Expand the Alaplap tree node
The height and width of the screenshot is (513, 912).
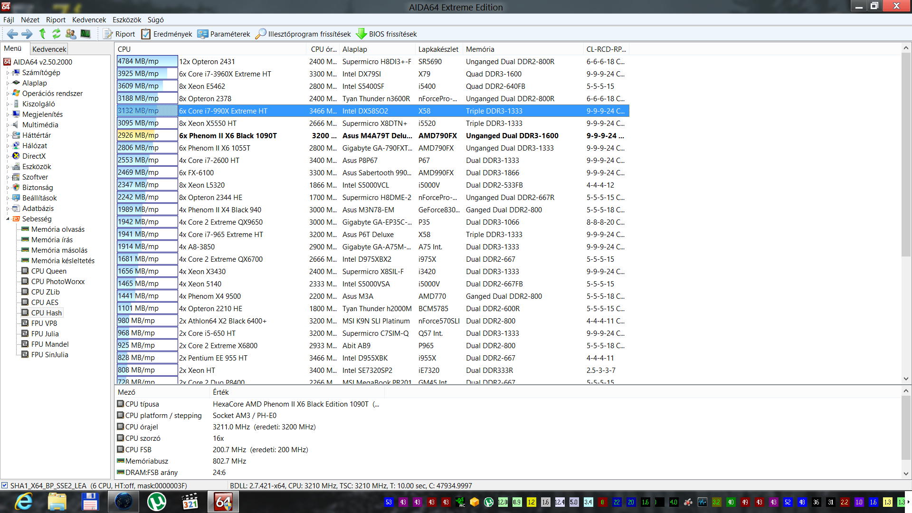point(8,83)
